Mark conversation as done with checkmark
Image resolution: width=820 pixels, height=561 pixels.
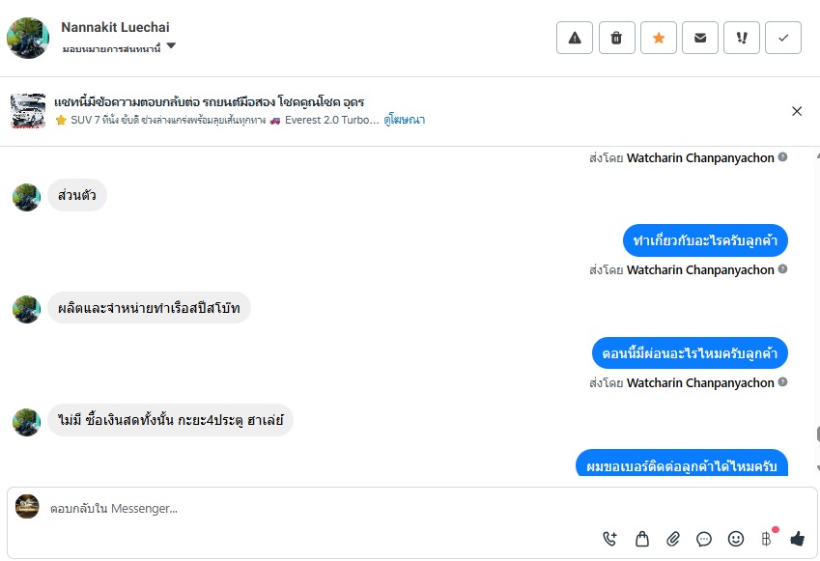click(x=783, y=38)
